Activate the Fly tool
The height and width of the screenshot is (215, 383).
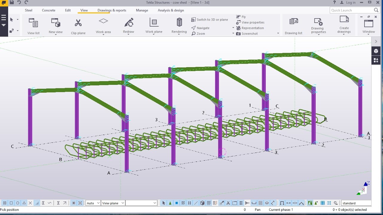241,17
